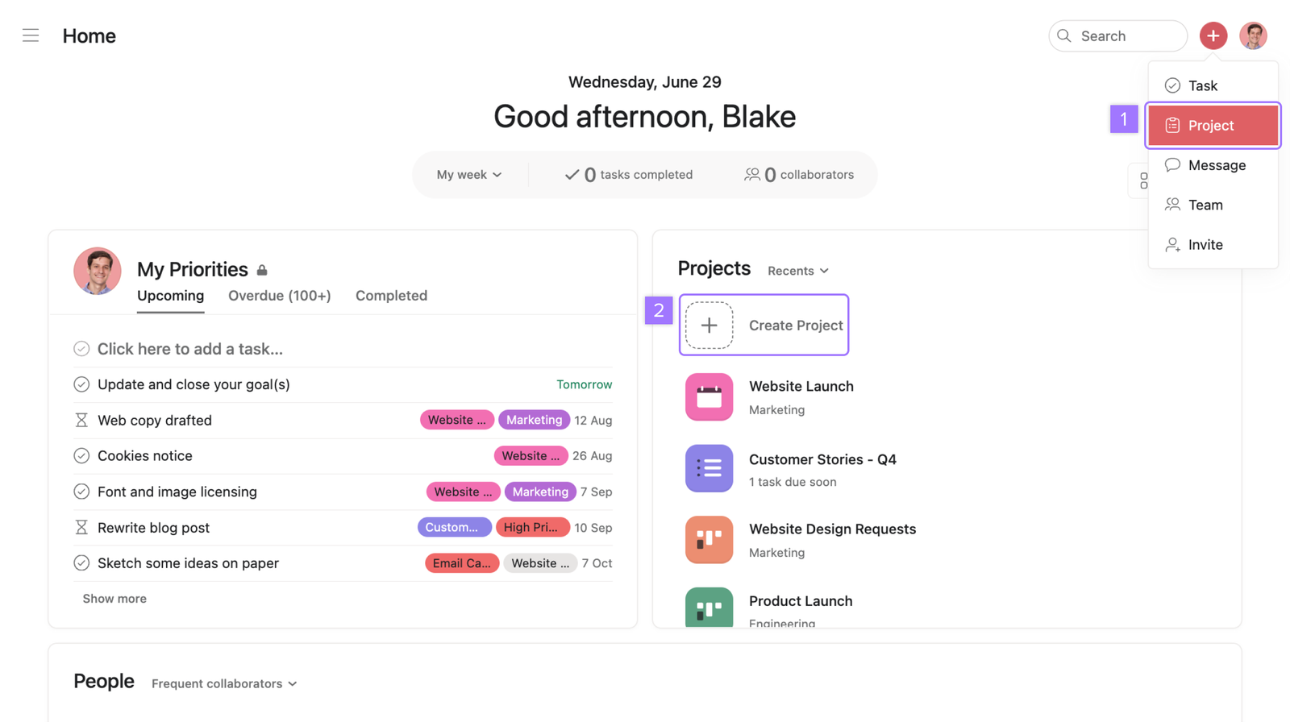
Task: Complete the Font and image licensing task
Action: pos(81,492)
